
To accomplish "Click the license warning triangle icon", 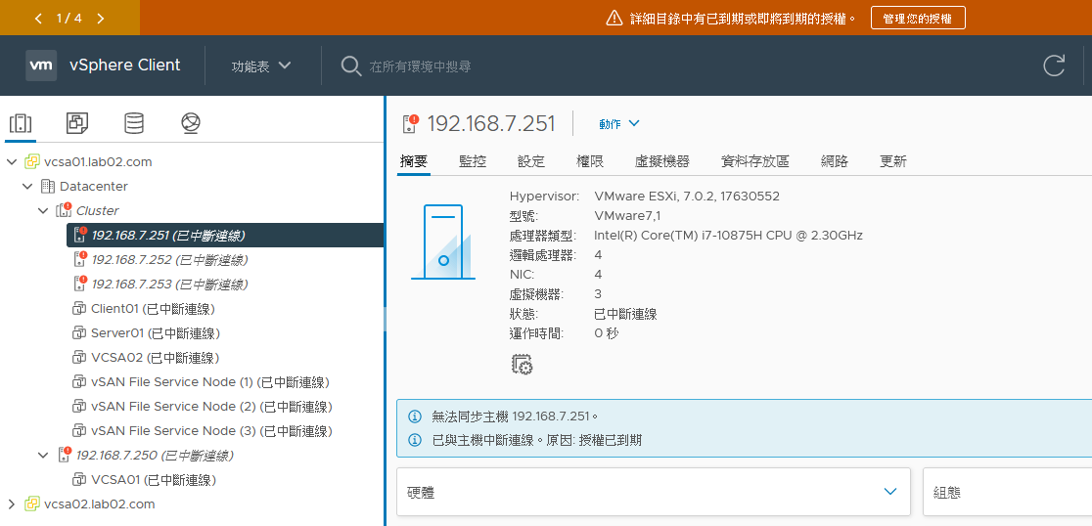I will 614,18.
